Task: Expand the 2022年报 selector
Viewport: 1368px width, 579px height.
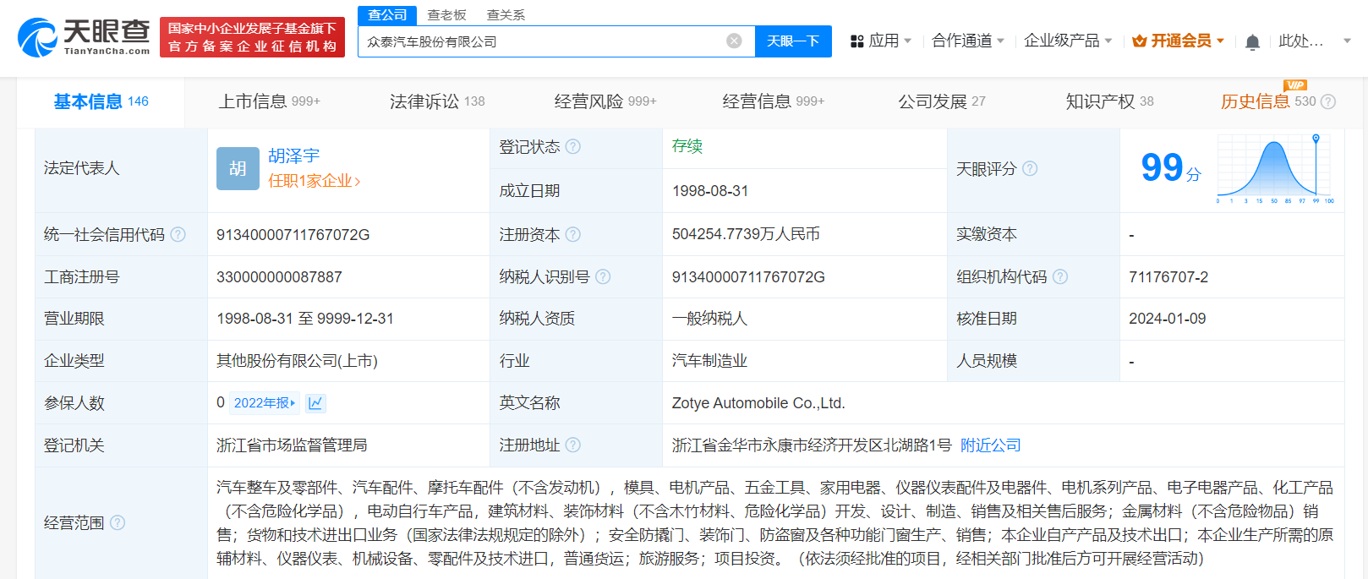Action: (x=265, y=403)
